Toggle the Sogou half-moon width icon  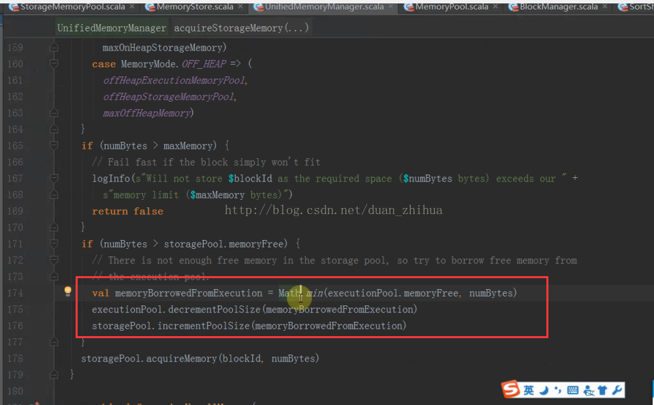[x=544, y=391]
